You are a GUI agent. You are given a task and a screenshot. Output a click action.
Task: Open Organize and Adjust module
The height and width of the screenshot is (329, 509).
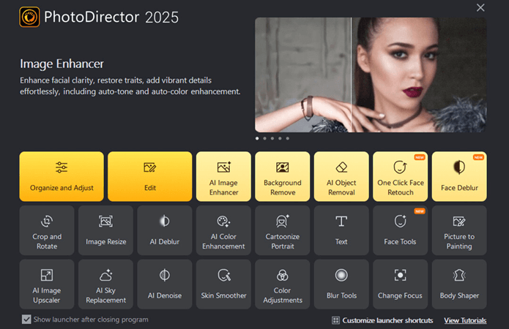[62, 176]
